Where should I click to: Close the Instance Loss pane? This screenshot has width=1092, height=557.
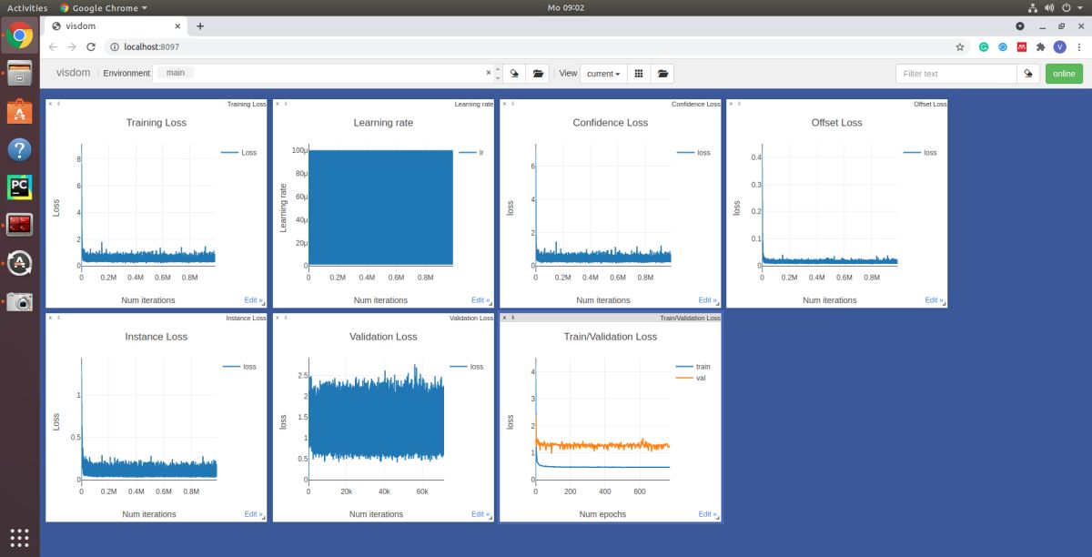click(x=50, y=318)
